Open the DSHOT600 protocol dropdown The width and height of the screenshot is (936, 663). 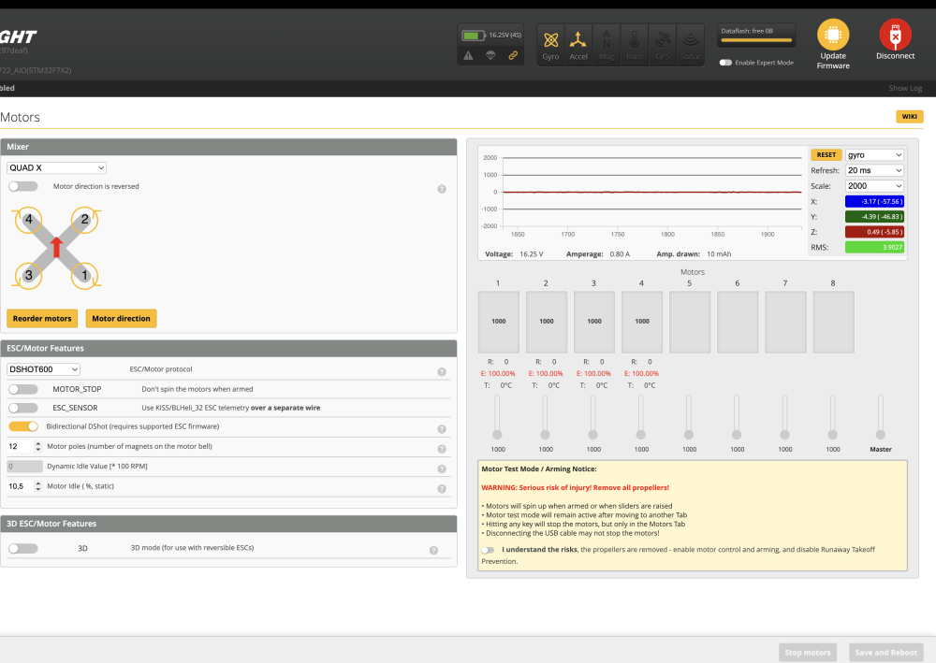click(x=43, y=369)
